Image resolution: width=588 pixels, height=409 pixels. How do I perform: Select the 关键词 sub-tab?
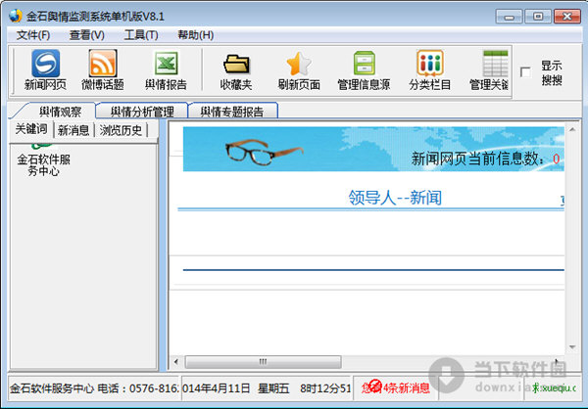tap(31, 129)
